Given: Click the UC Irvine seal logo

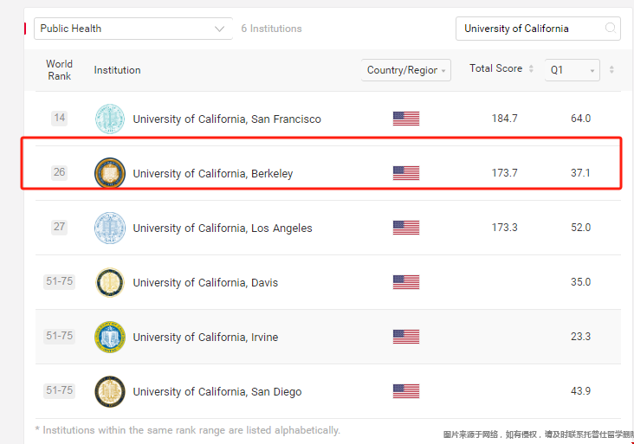Looking at the screenshot, I should 110,337.
